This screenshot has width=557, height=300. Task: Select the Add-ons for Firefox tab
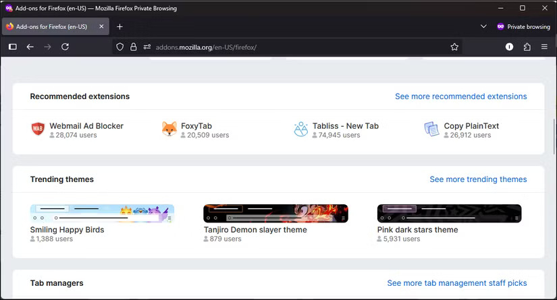tap(51, 26)
